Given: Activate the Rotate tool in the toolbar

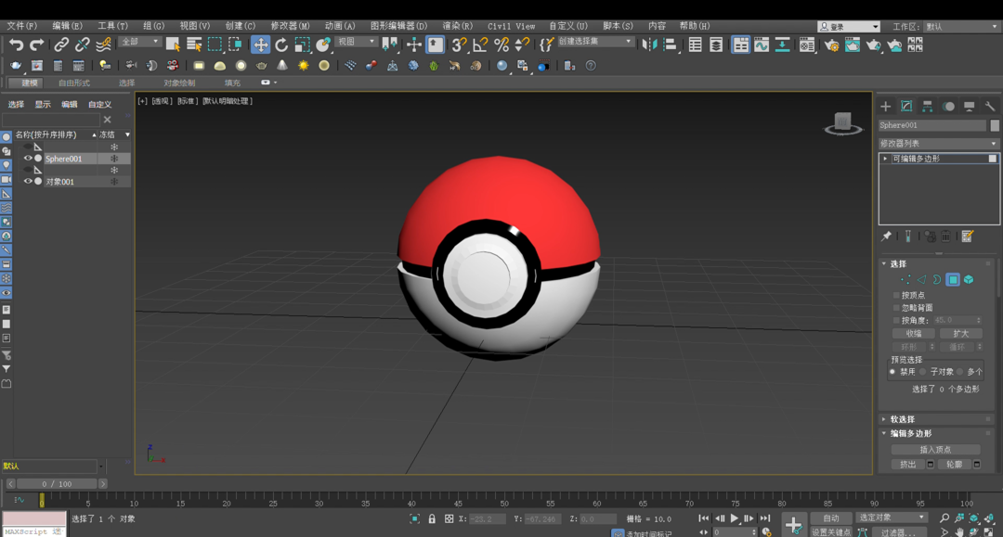Looking at the screenshot, I should tap(281, 45).
